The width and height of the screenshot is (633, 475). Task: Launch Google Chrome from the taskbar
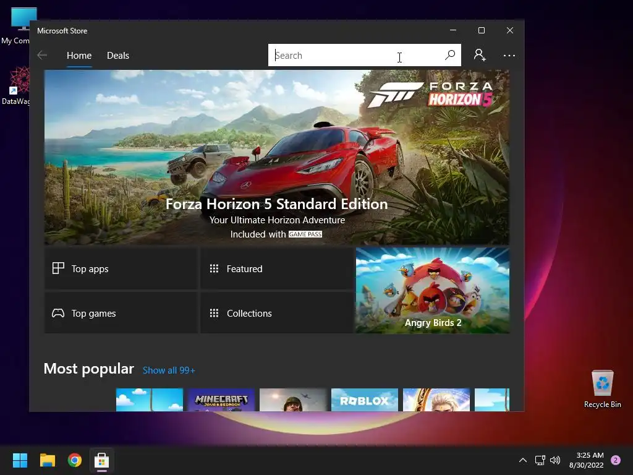click(75, 460)
